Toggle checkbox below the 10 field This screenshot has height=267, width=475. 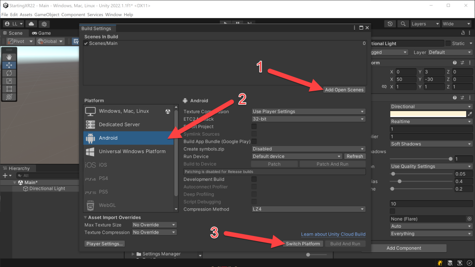[x=392, y=211]
